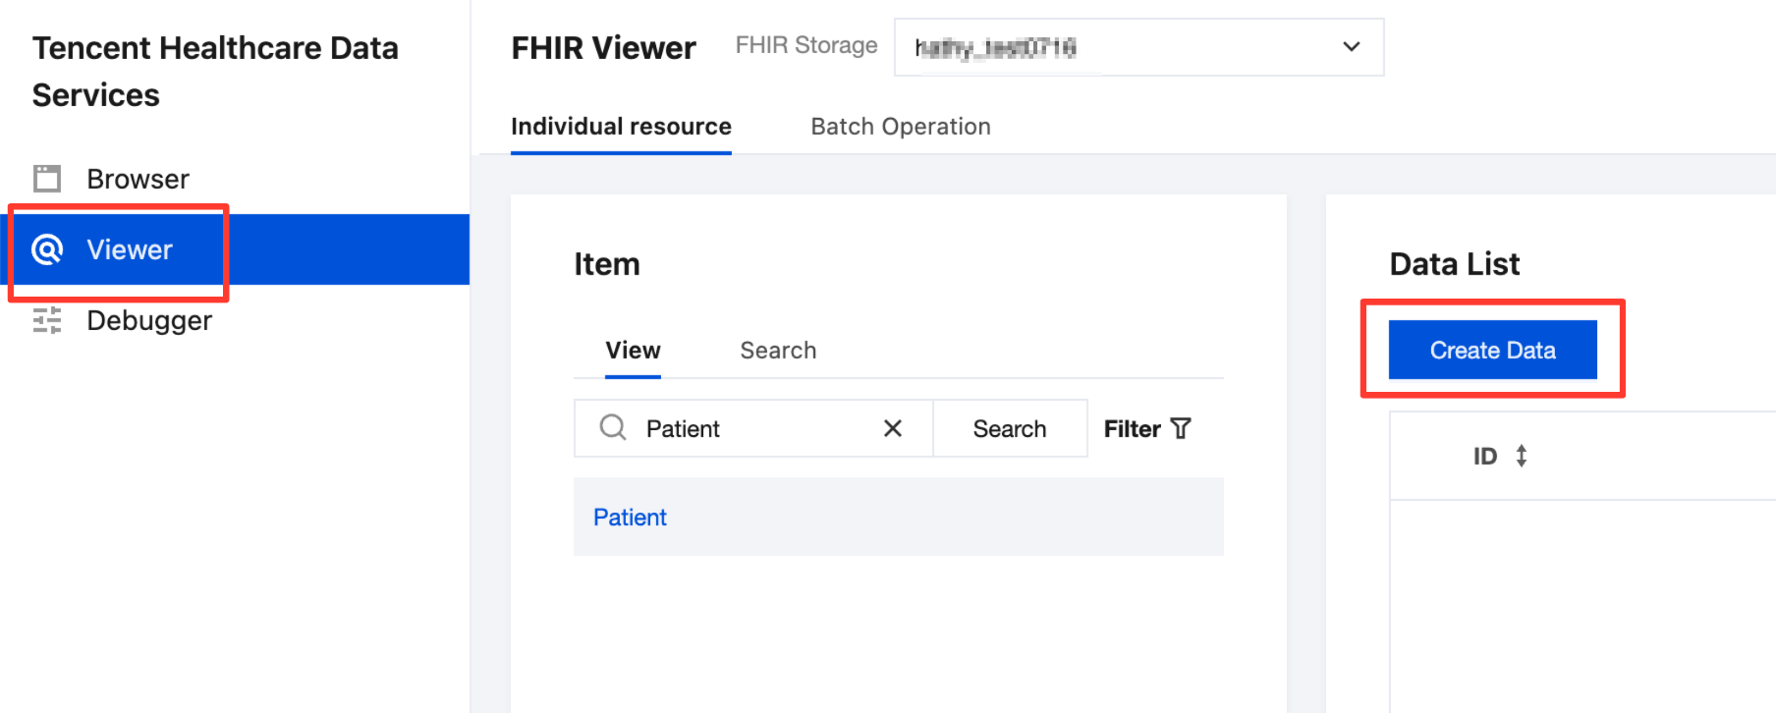Click the Debugger sliders icon
Viewport: 1776px width, 713px height.
tap(47, 320)
